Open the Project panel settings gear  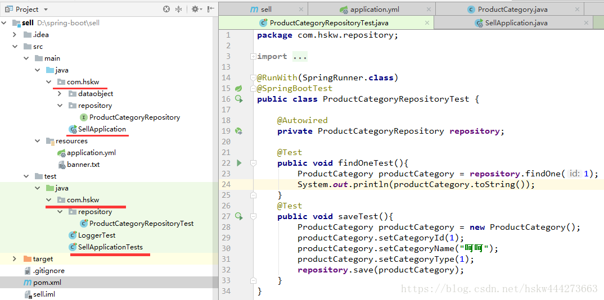click(195, 9)
